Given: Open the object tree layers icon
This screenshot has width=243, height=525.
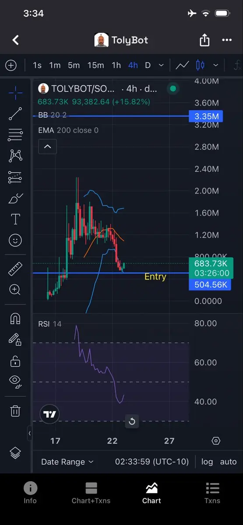Looking at the screenshot, I should click(15, 453).
